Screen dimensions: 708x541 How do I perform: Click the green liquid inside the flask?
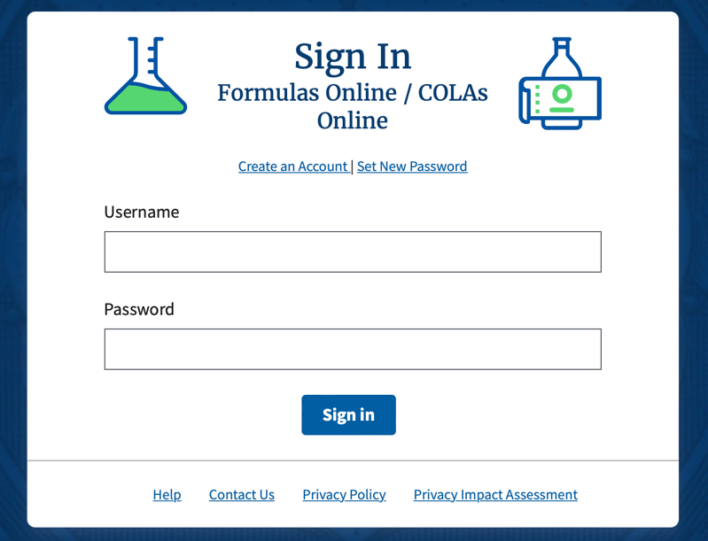[x=145, y=97]
